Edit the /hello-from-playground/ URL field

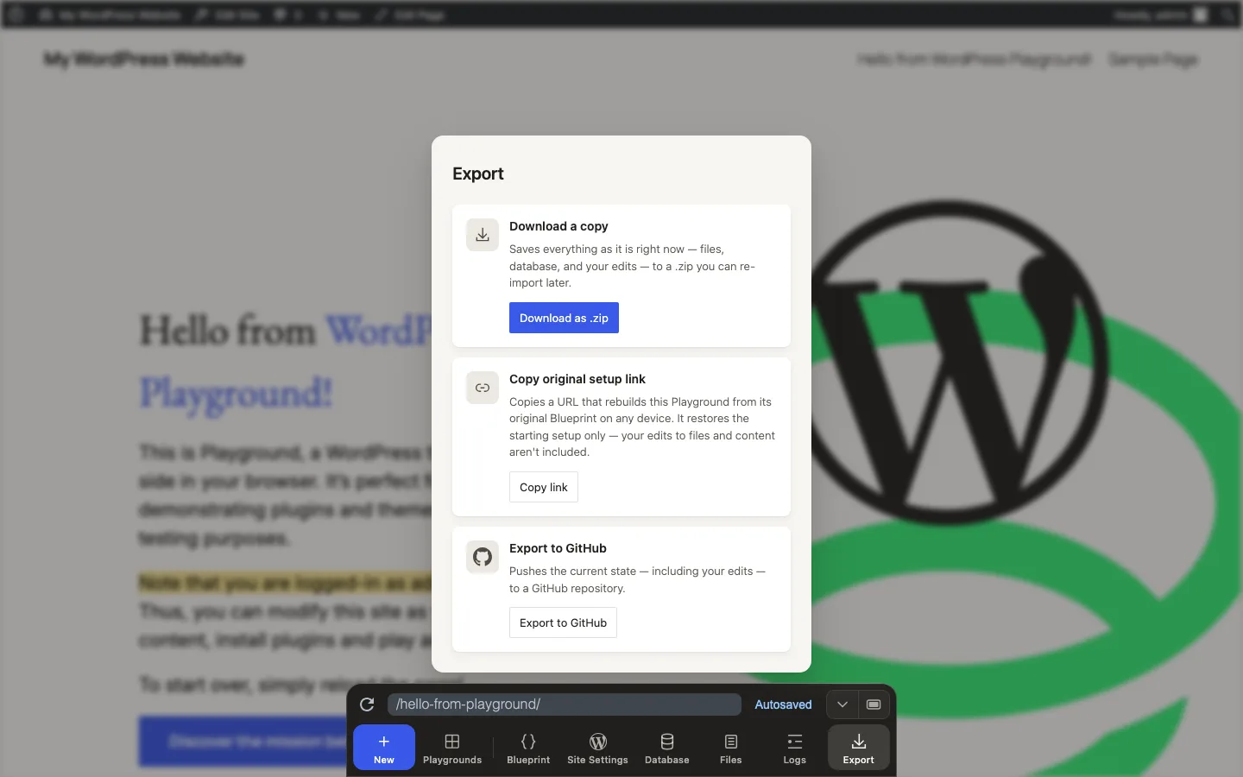pyautogui.click(x=564, y=704)
